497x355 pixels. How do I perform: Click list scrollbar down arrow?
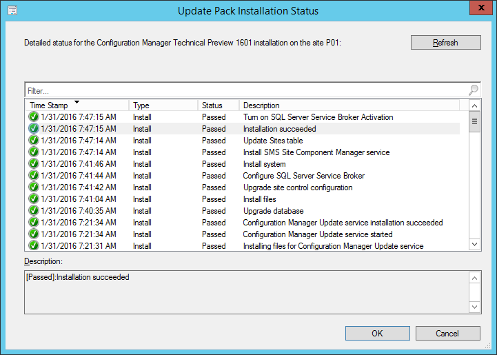tap(474, 245)
